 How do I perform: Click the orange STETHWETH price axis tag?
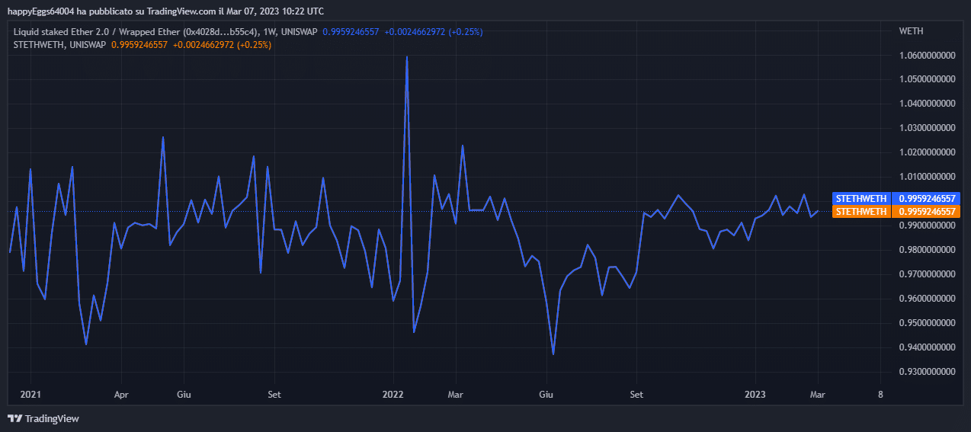pyautogui.click(x=861, y=211)
